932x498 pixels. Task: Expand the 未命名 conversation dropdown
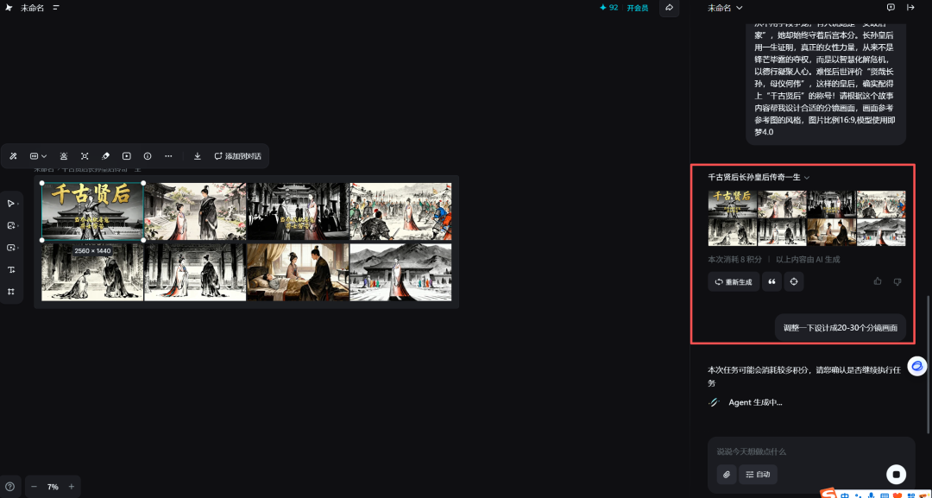[725, 8]
